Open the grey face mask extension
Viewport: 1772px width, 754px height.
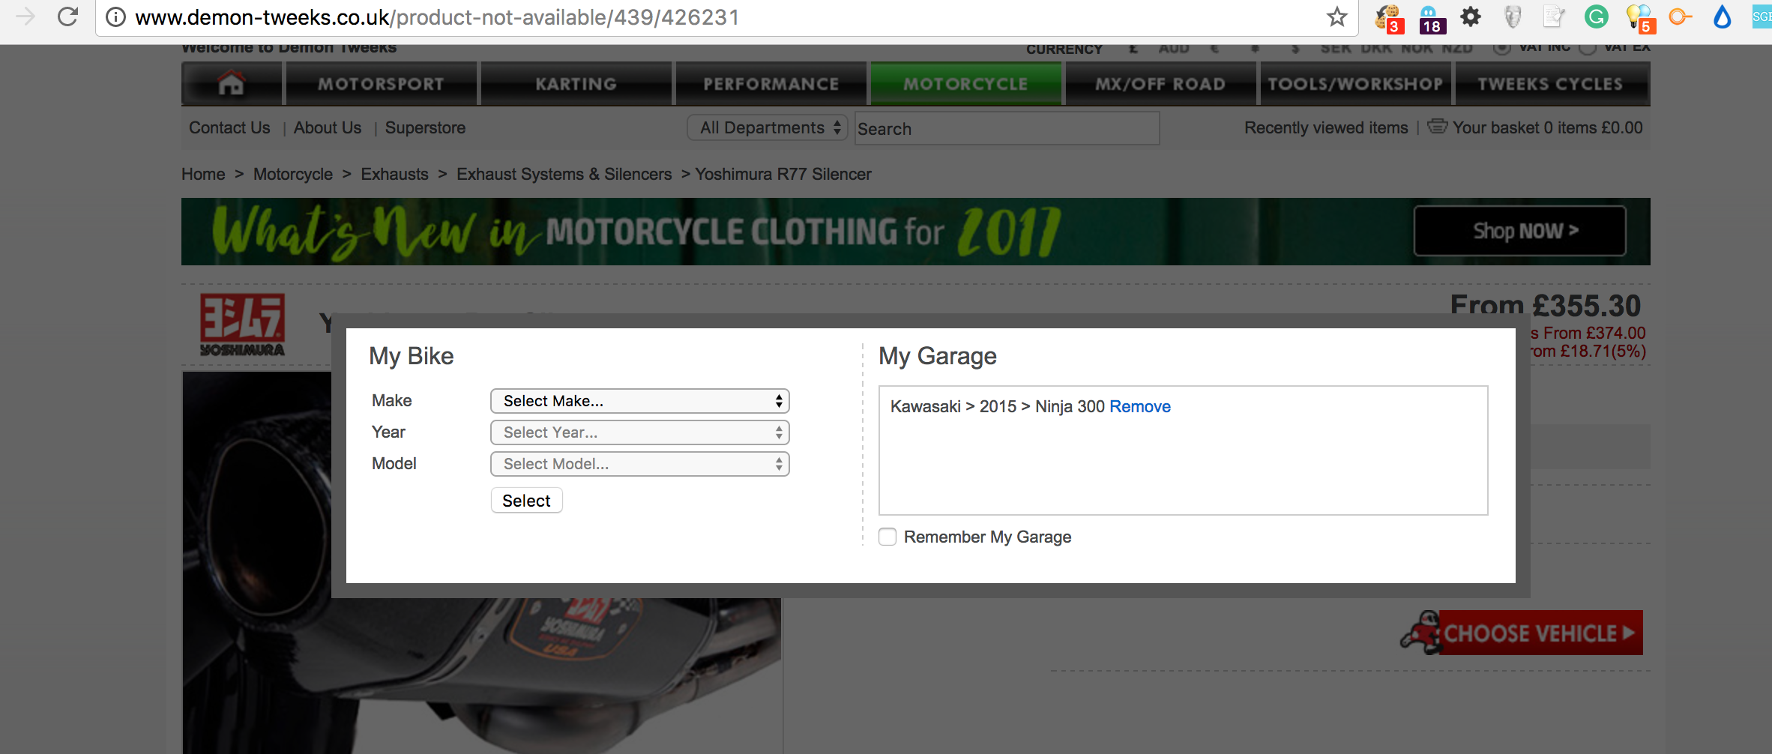[1513, 16]
